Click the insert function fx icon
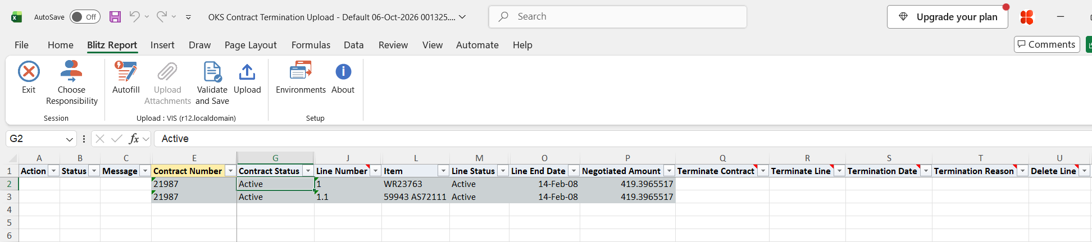This screenshot has height=242, width=1092. [x=134, y=139]
